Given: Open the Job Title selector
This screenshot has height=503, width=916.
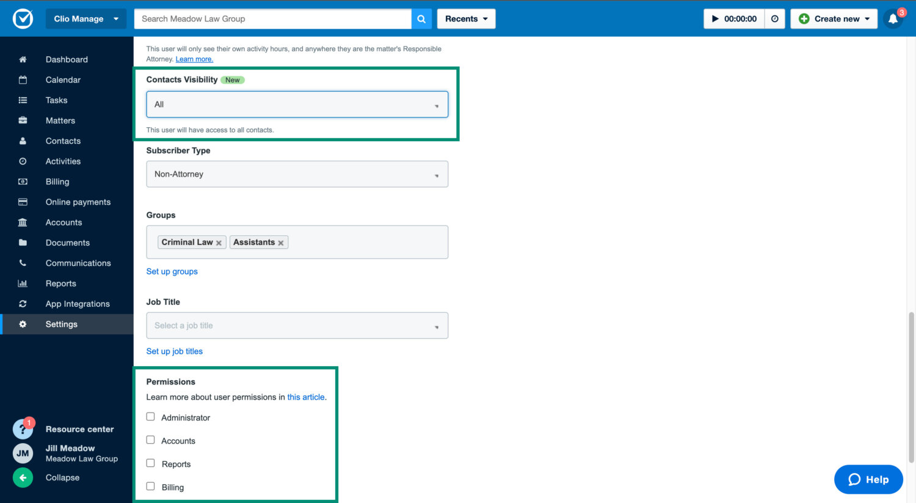Looking at the screenshot, I should click(x=297, y=326).
